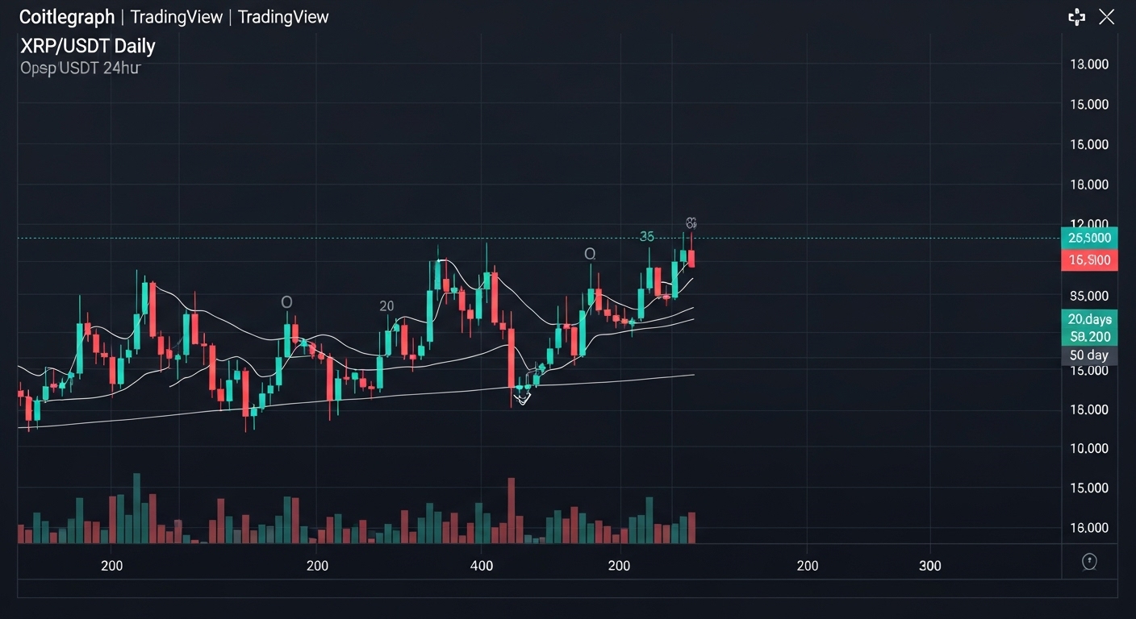Click the "13.000" price axis value

point(1088,64)
